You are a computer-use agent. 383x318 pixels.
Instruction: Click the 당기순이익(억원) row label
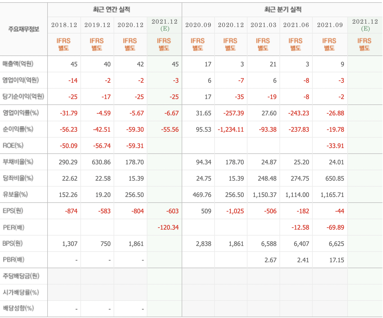[x=23, y=97]
